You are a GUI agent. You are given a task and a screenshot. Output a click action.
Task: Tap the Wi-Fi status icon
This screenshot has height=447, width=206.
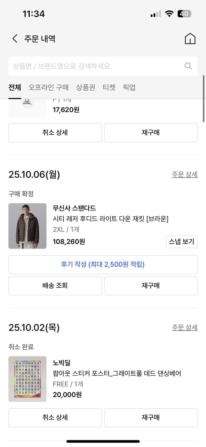(169, 14)
